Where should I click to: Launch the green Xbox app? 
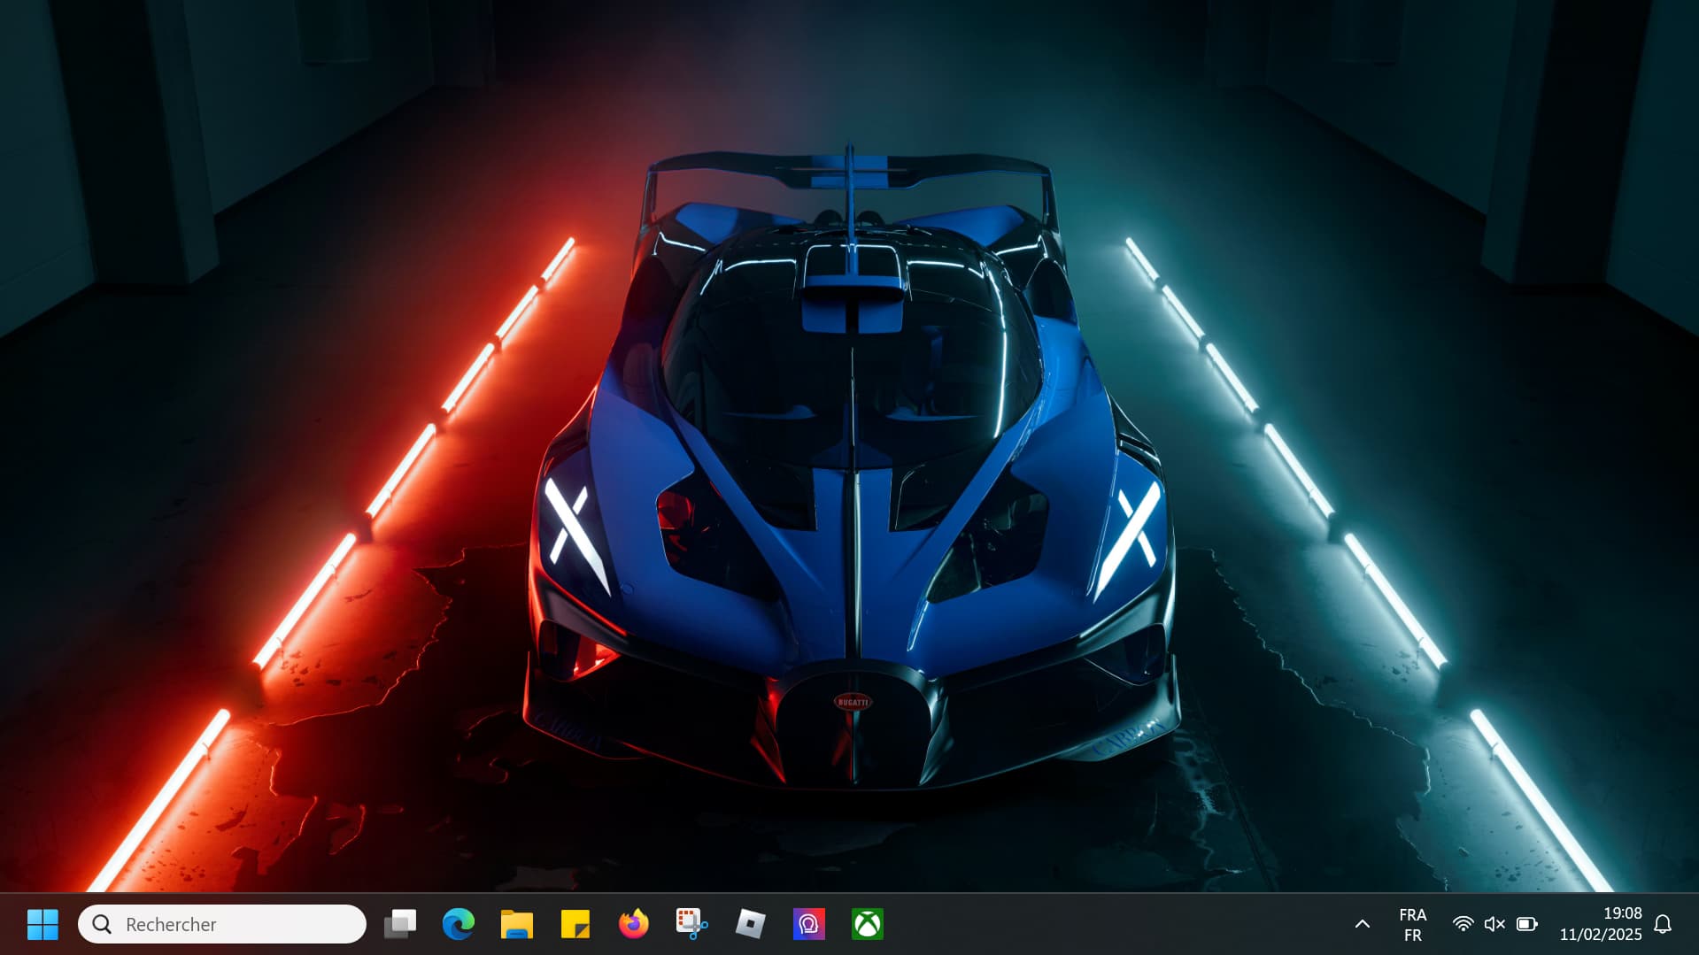point(867,924)
